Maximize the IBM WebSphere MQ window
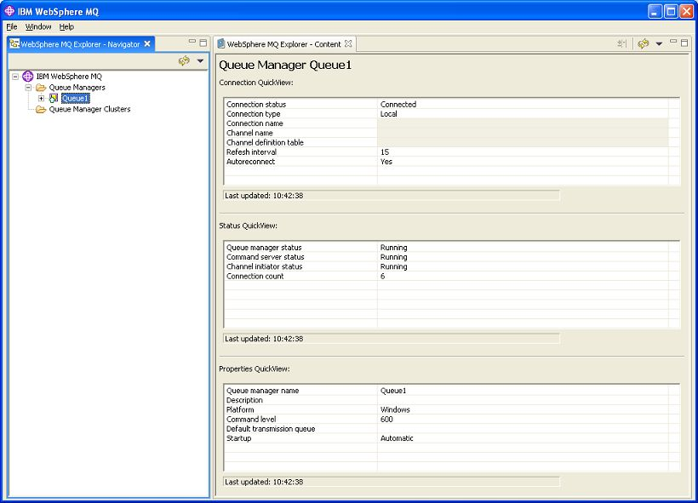Screen dimensions: 698x503 [x=671, y=11]
